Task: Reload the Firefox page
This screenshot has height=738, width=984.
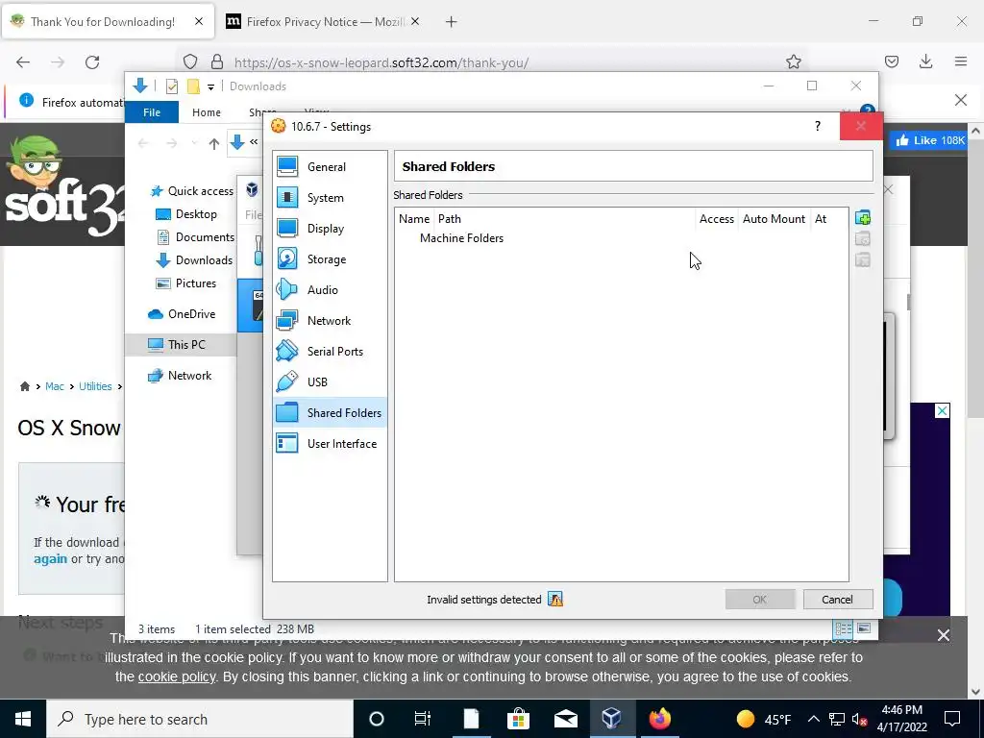Action: [x=92, y=62]
